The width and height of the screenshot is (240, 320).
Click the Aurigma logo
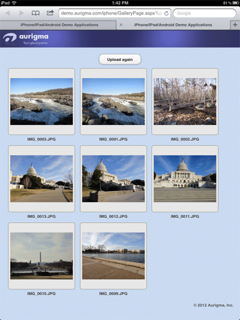click(26, 38)
